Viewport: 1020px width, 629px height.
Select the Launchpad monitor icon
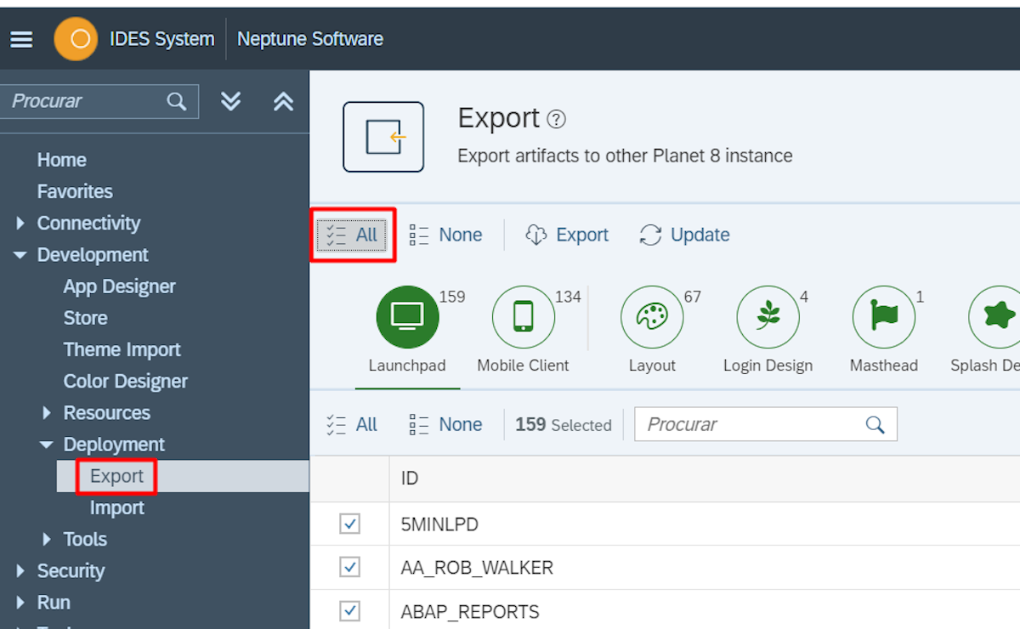pyautogui.click(x=407, y=317)
